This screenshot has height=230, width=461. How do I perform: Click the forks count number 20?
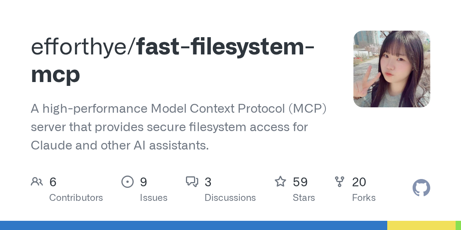(x=359, y=182)
